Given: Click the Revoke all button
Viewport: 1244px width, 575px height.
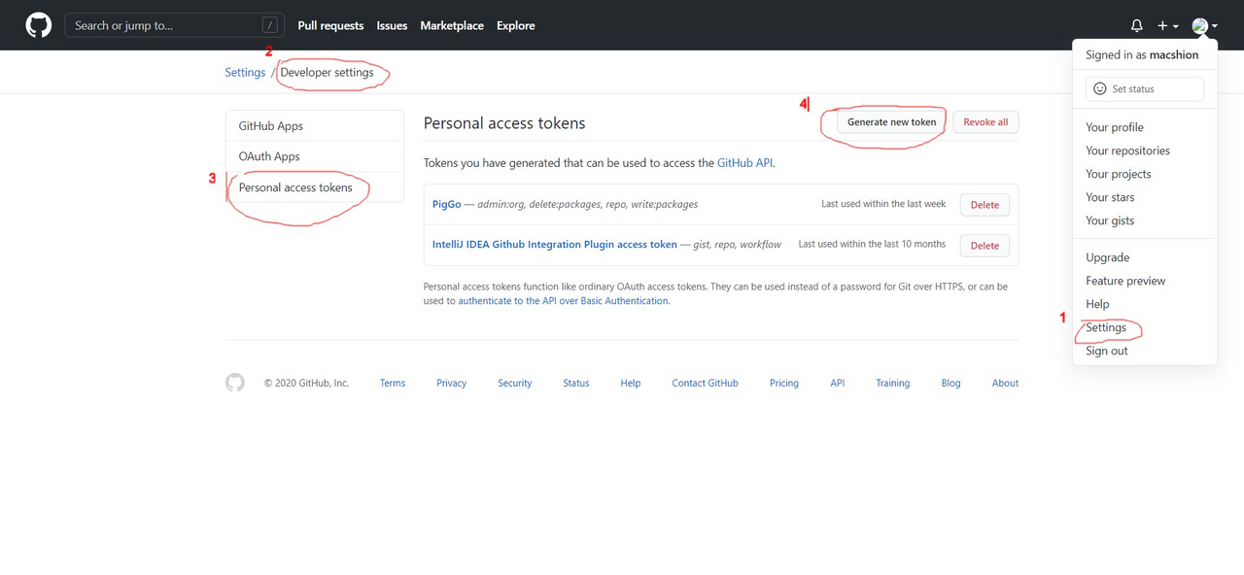Looking at the screenshot, I should 985,122.
